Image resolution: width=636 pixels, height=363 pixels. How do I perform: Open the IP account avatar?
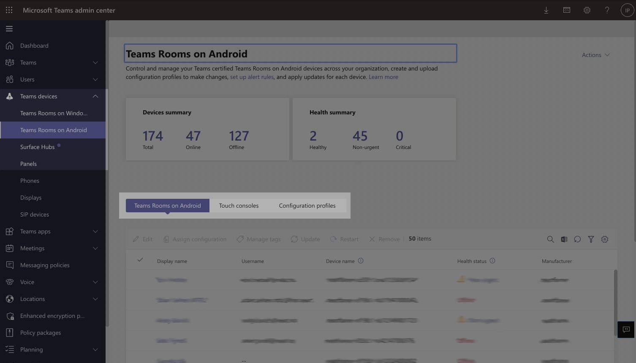click(627, 10)
